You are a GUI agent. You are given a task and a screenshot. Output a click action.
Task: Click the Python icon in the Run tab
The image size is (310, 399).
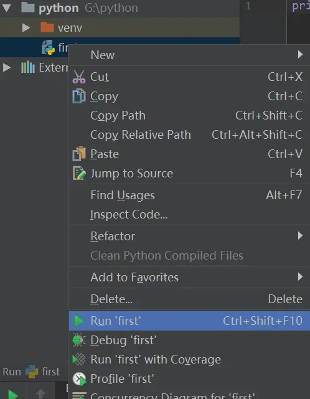coord(32,372)
